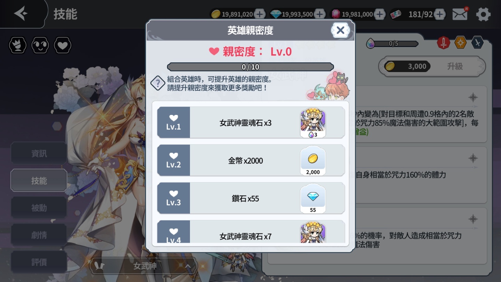The height and width of the screenshot is (282, 501).
Task: Tap the back arrow icon
Action: coord(21,14)
